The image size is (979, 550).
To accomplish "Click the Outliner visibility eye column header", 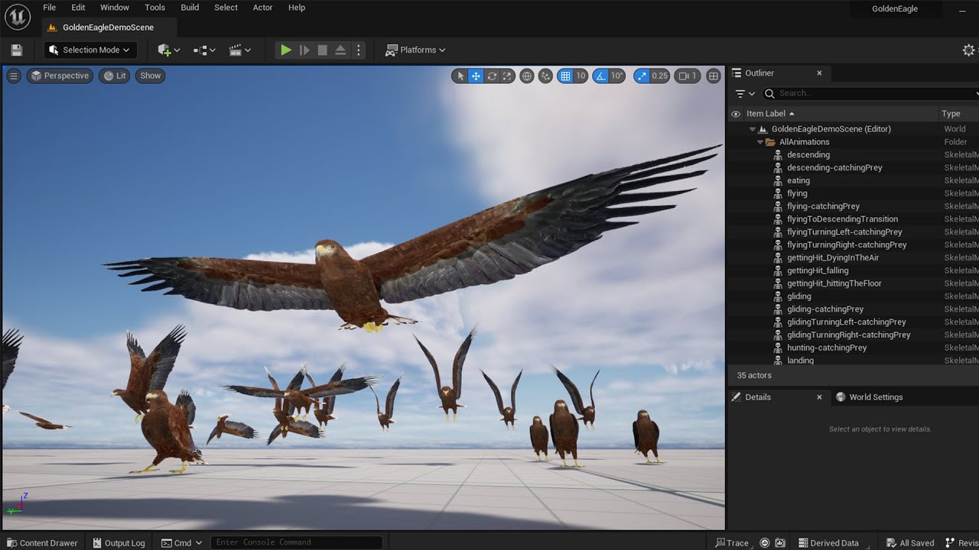I will 736,114.
